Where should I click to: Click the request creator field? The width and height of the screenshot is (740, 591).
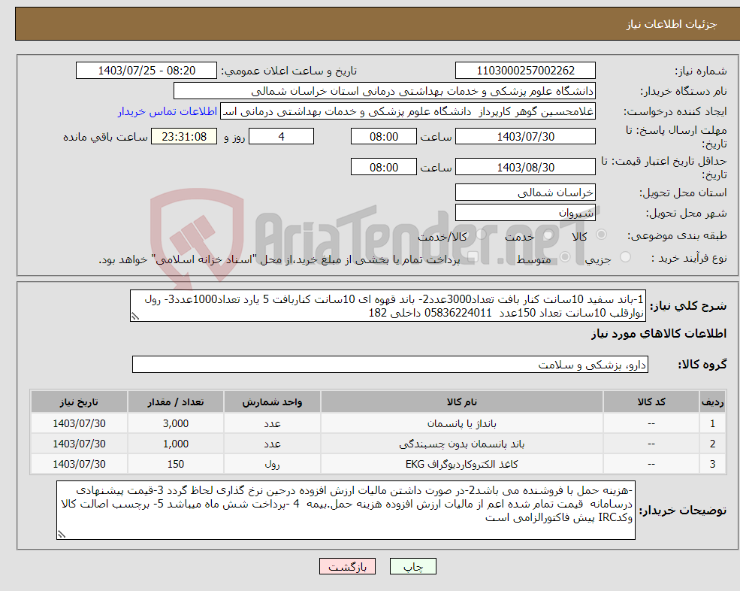pos(408,111)
